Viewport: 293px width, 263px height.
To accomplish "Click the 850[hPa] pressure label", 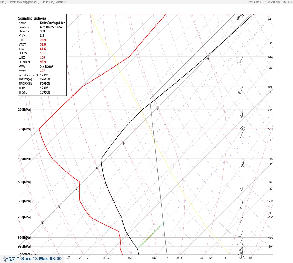I will (24, 238).
